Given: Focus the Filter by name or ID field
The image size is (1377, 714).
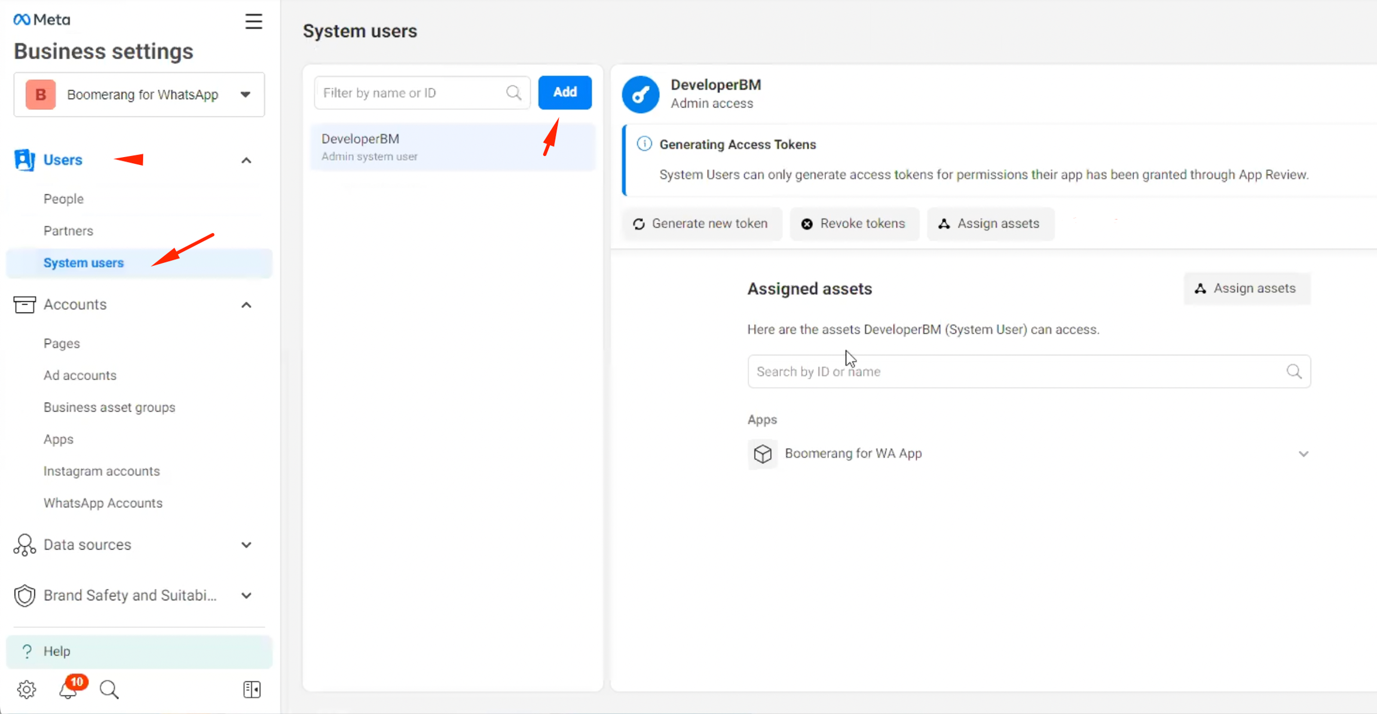Looking at the screenshot, I should click(x=412, y=93).
